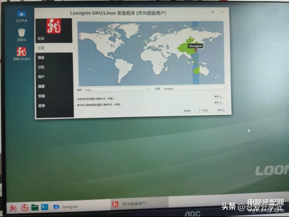
Task: Select the 结束 step in sidebar
Action: point(42,106)
